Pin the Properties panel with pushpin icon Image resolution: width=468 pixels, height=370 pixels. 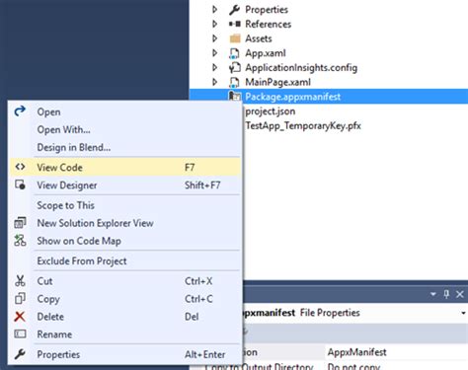pyautogui.click(x=446, y=294)
